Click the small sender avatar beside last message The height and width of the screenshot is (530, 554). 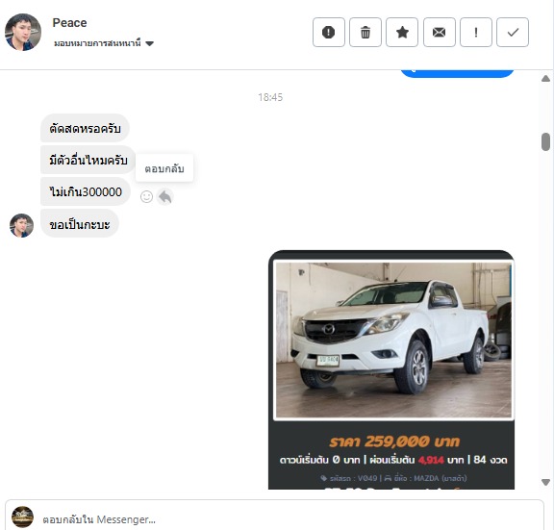point(21,225)
